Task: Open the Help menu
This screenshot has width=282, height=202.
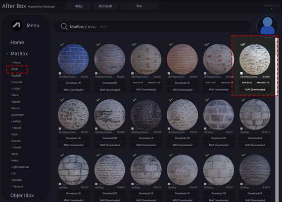Action: tap(79, 6)
